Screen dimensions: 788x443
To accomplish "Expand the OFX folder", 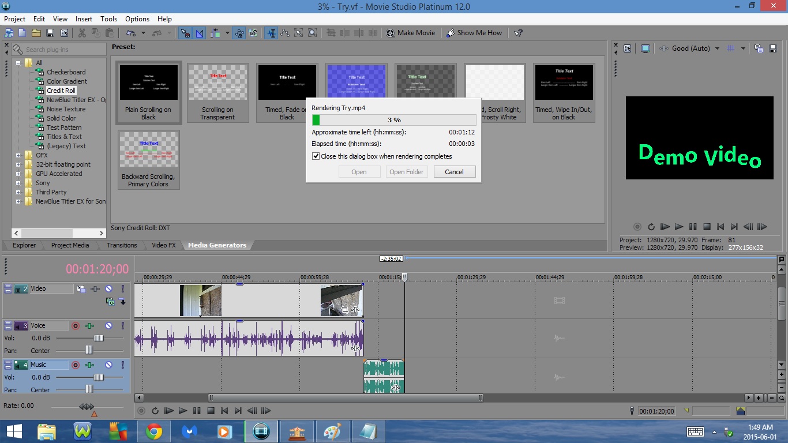I will coord(18,155).
